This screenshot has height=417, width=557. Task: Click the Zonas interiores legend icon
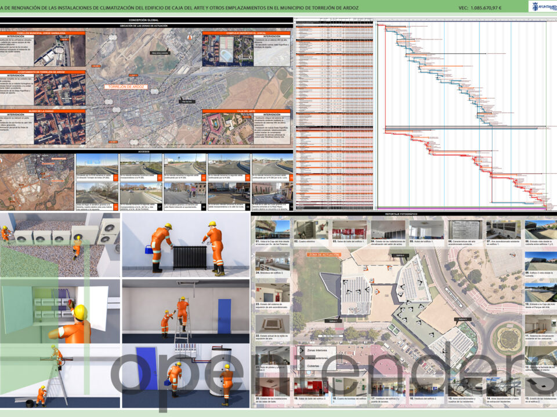[302, 350]
